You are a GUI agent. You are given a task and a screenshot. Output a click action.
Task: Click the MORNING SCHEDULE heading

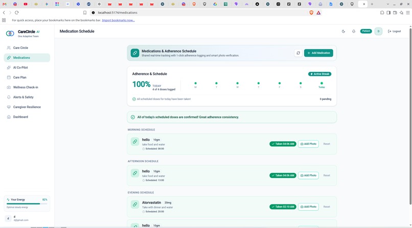click(x=142, y=130)
